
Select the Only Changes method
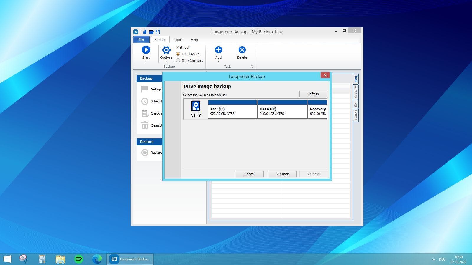tap(190, 60)
